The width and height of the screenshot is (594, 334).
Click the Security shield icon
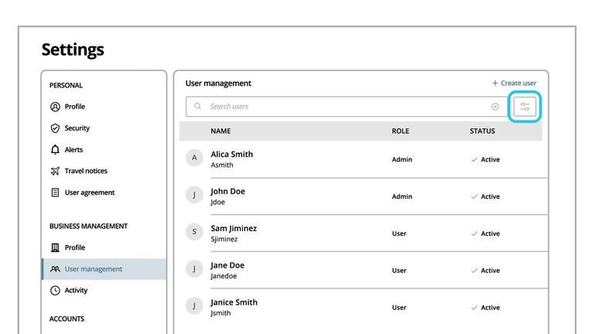point(55,128)
